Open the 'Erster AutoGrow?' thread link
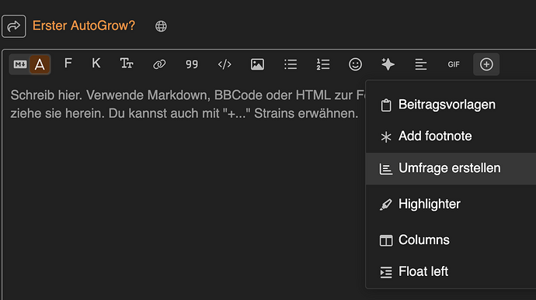The height and width of the screenshot is (300, 536). pyautogui.click(x=84, y=26)
